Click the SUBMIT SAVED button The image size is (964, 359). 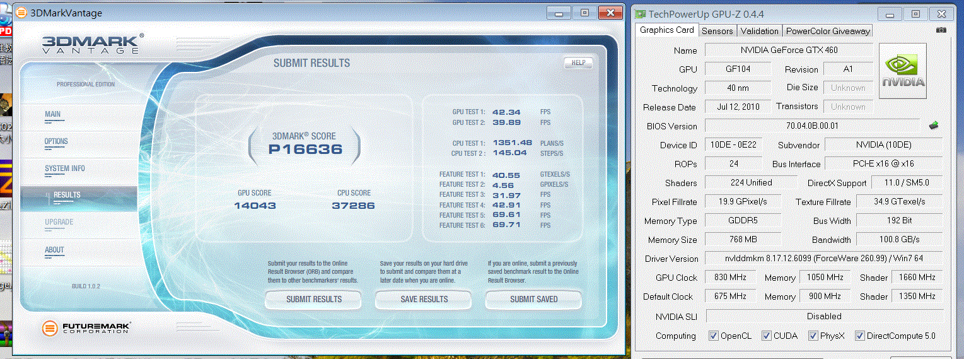pyautogui.click(x=533, y=299)
